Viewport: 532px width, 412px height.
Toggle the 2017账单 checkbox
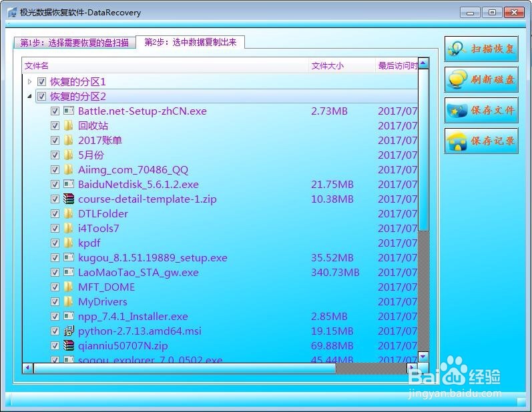coord(55,140)
